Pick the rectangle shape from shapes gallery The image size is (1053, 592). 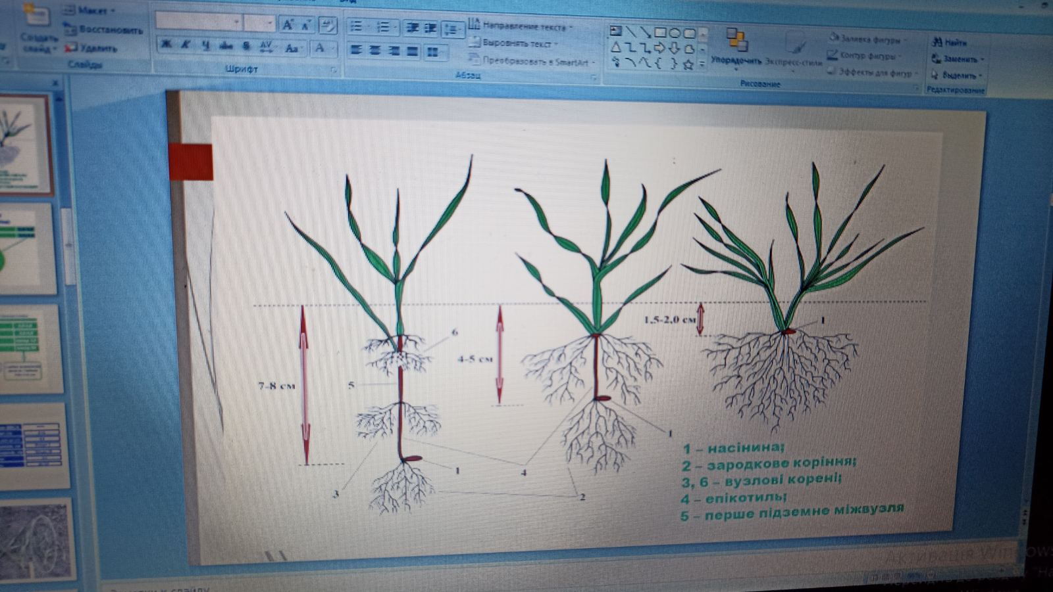tap(661, 32)
